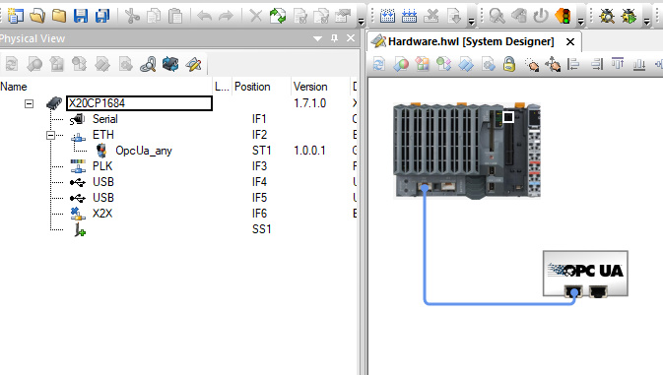The height and width of the screenshot is (375, 663).
Task: Click the Save project floppy disk icon
Action: pyautogui.click(x=81, y=16)
